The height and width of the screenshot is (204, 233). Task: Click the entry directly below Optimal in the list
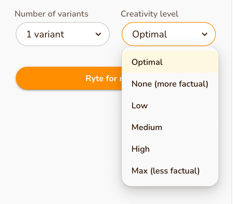click(x=170, y=84)
